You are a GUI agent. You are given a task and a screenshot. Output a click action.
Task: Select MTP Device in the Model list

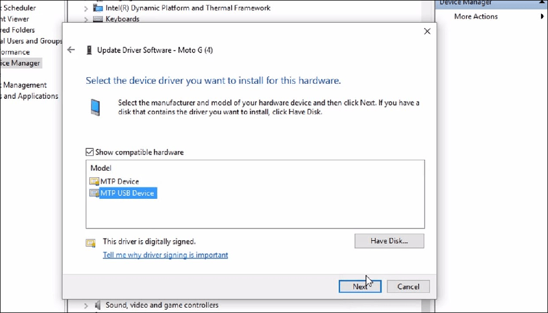tap(120, 181)
